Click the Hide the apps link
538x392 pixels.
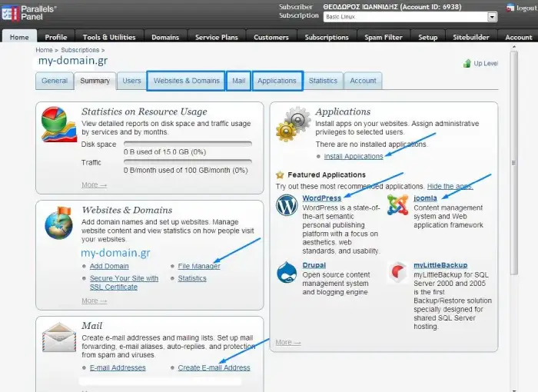450,186
